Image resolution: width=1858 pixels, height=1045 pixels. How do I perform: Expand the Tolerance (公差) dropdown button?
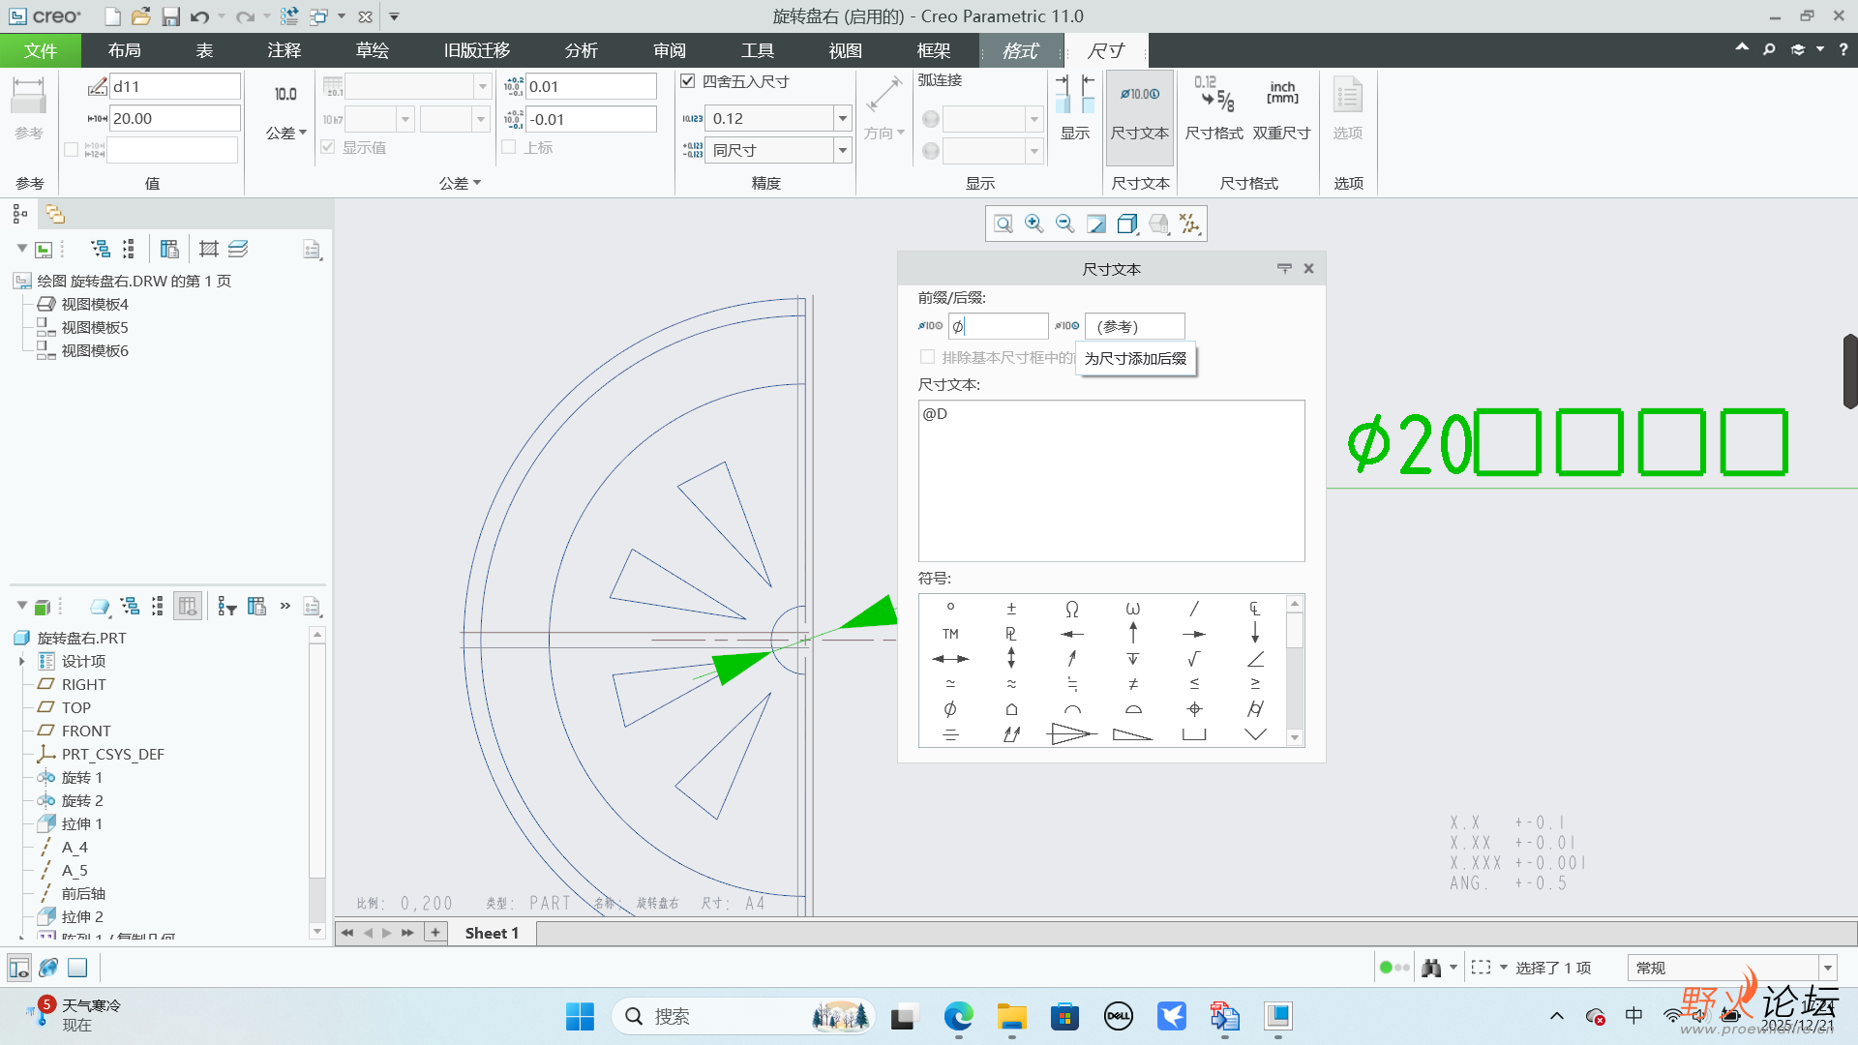(x=286, y=133)
